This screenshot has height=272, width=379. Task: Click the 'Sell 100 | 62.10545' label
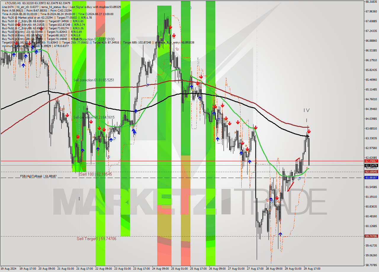tap(96, 174)
